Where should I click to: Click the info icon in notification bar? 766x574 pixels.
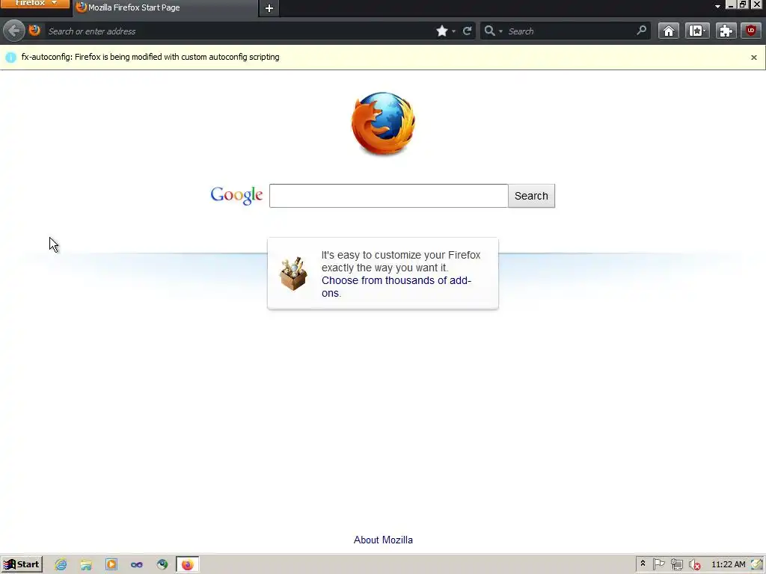click(10, 58)
